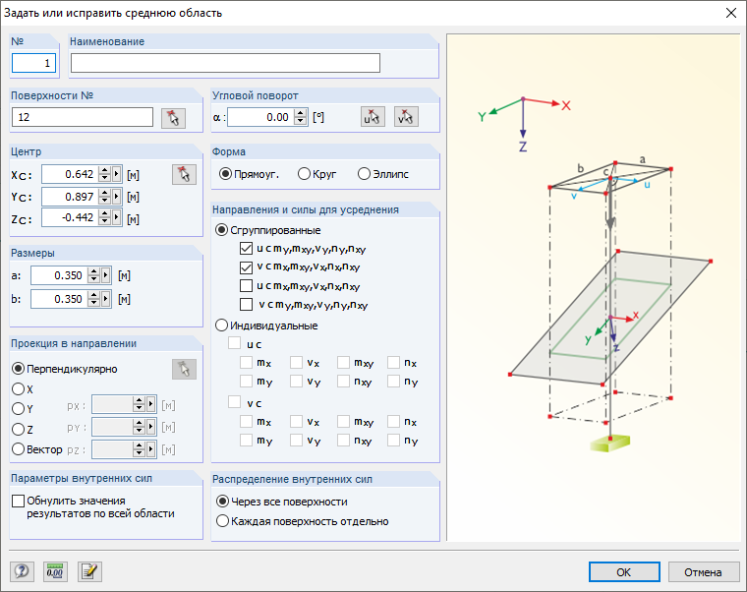This screenshot has width=747, height=592.
Task: Click the surface pick icon beside Поверхности №
Action: pyautogui.click(x=173, y=118)
